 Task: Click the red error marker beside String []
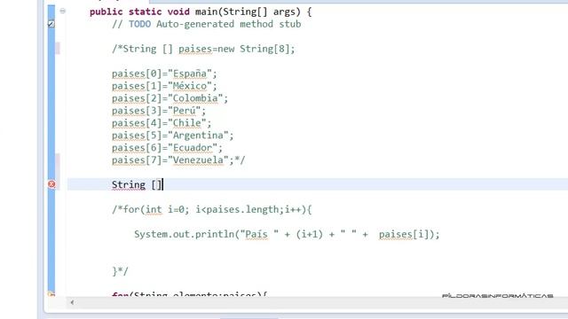click(51, 184)
